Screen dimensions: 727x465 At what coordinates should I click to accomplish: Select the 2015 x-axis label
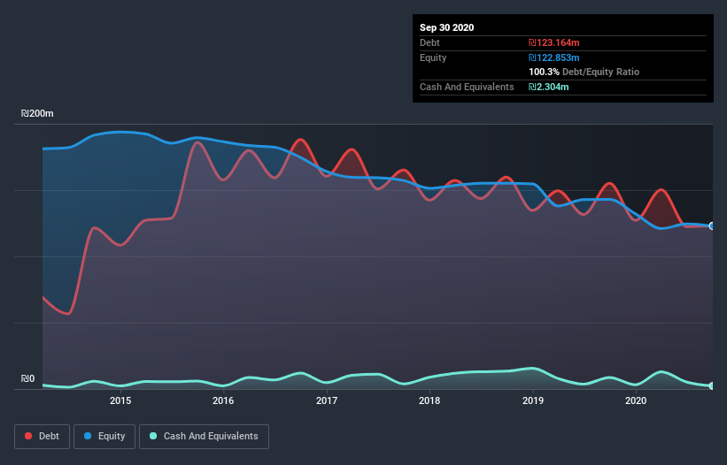point(120,400)
